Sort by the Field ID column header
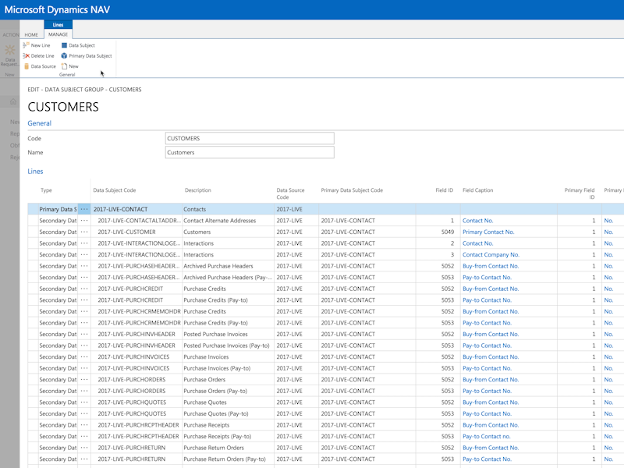The width and height of the screenshot is (624, 468). pyautogui.click(x=444, y=190)
